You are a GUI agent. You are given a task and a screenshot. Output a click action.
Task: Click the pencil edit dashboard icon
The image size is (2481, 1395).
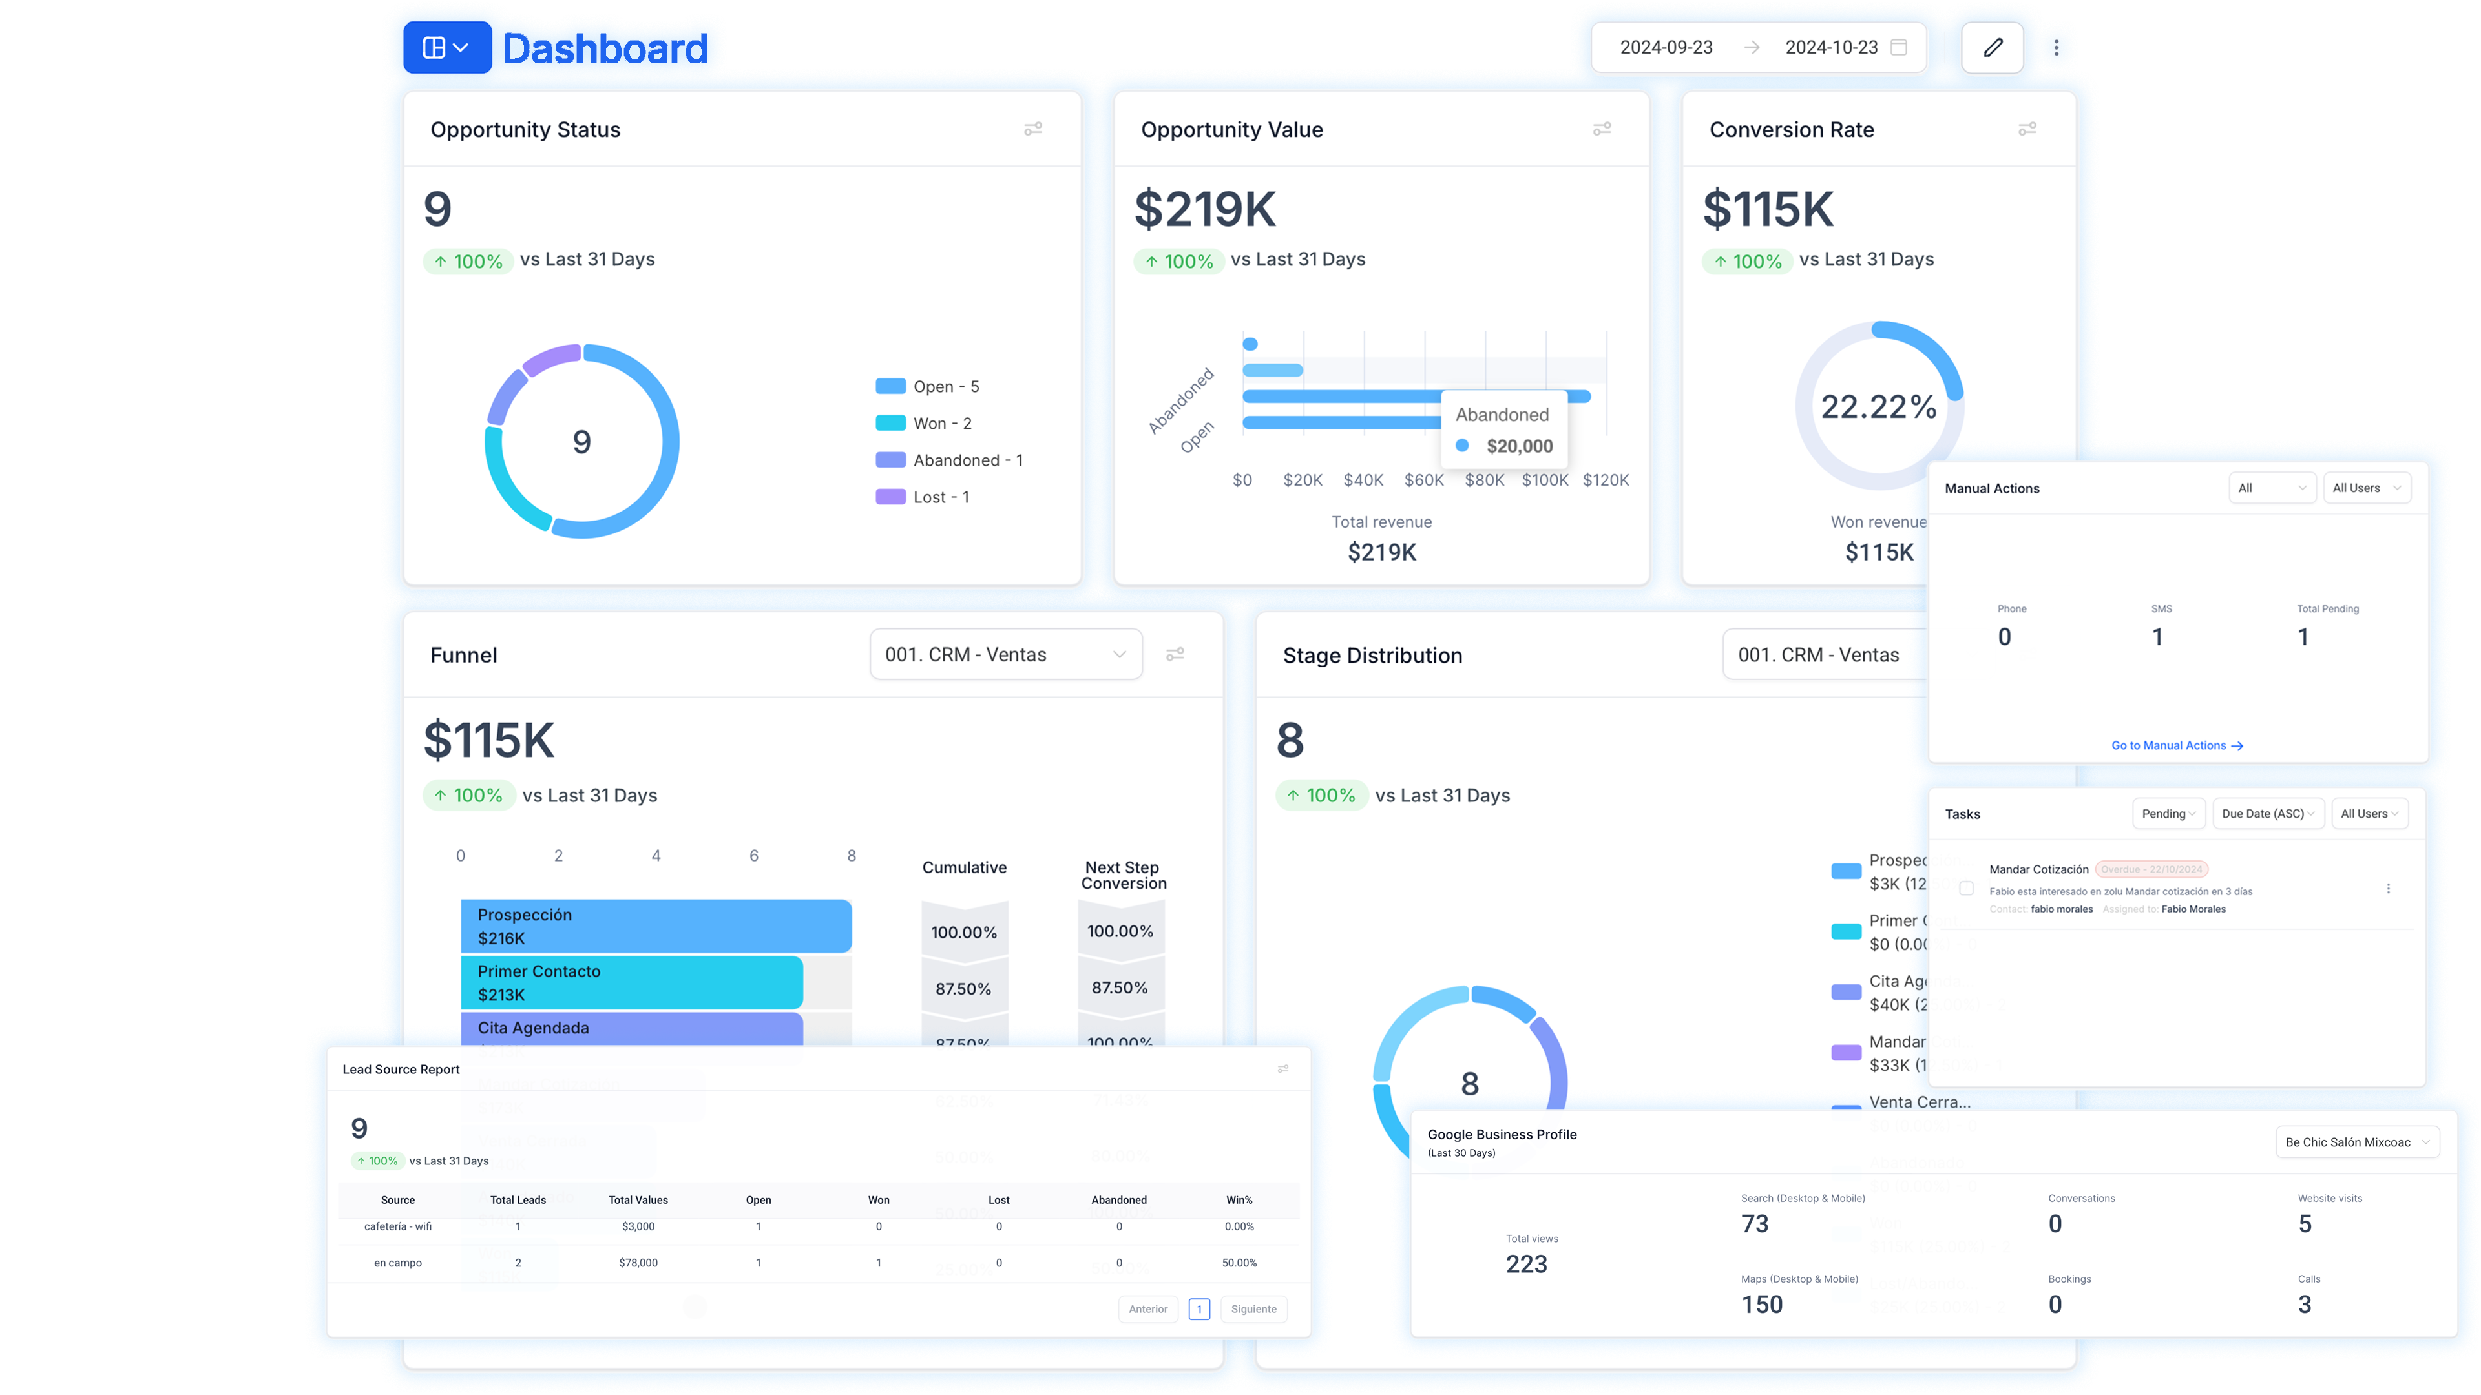1993,47
